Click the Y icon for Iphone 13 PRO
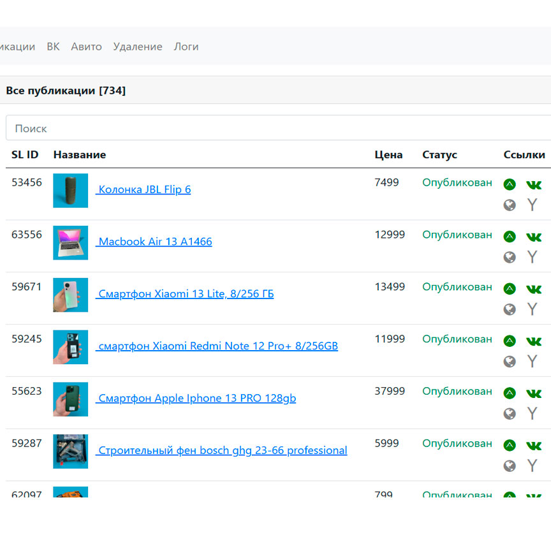Image resolution: width=551 pixels, height=551 pixels. point(533,413)
